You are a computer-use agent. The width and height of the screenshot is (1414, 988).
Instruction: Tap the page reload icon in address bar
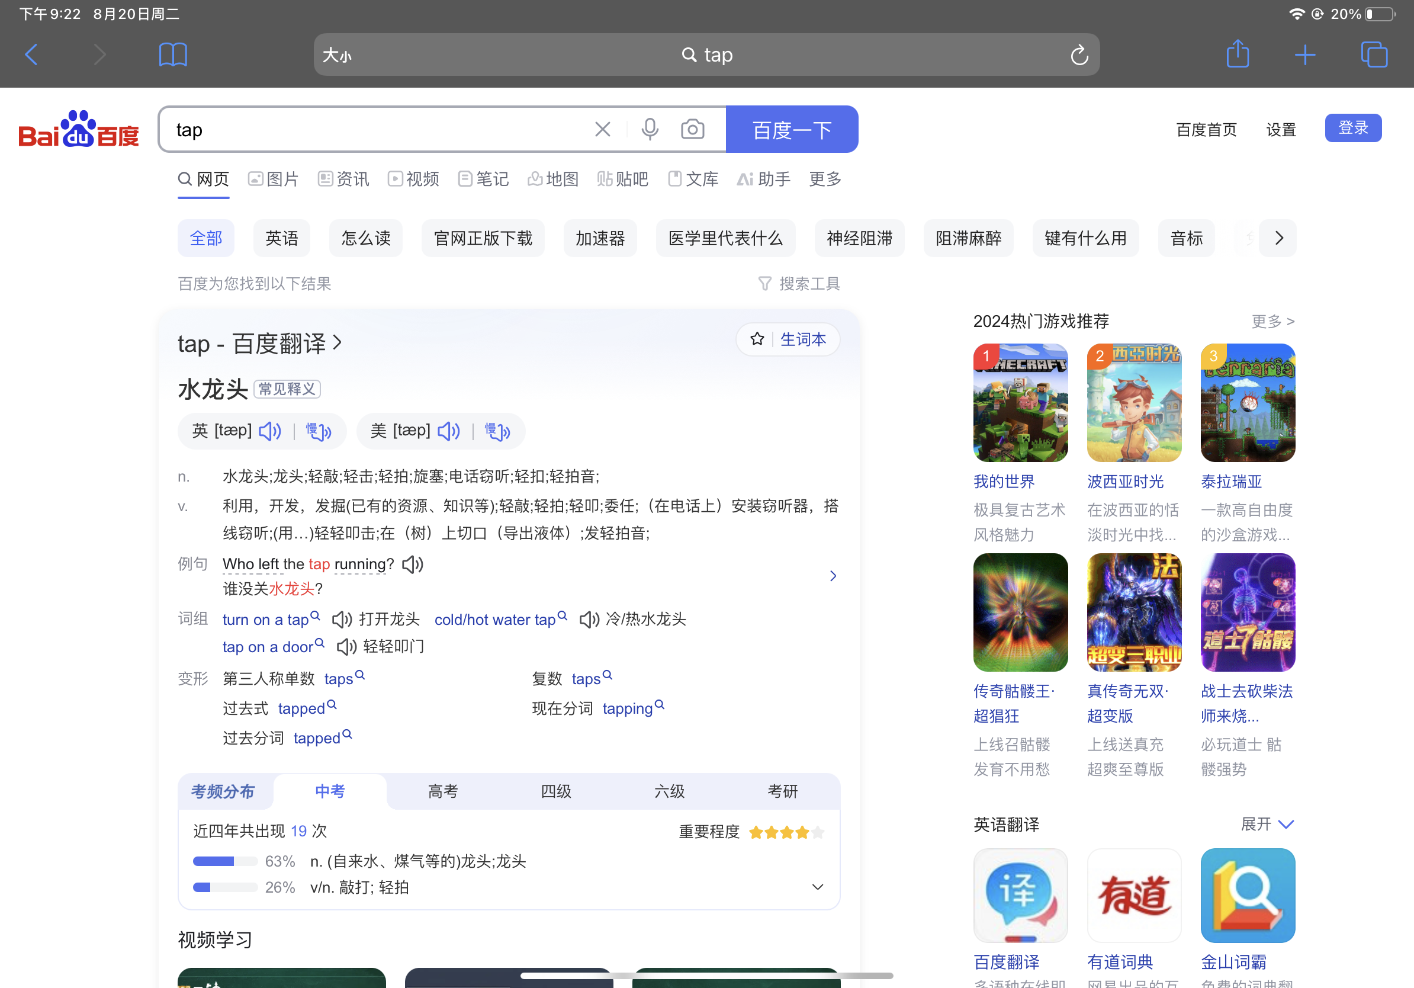pyautogui.click(x=1079, y=55)
